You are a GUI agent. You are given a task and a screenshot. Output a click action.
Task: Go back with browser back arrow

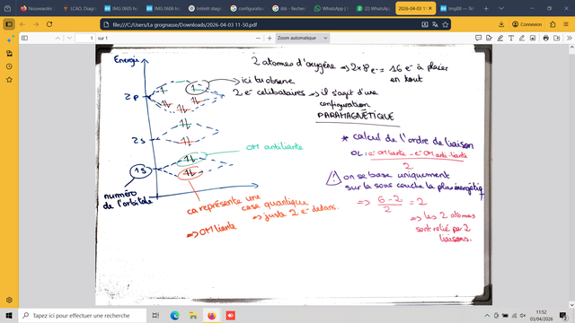(22, 24)
